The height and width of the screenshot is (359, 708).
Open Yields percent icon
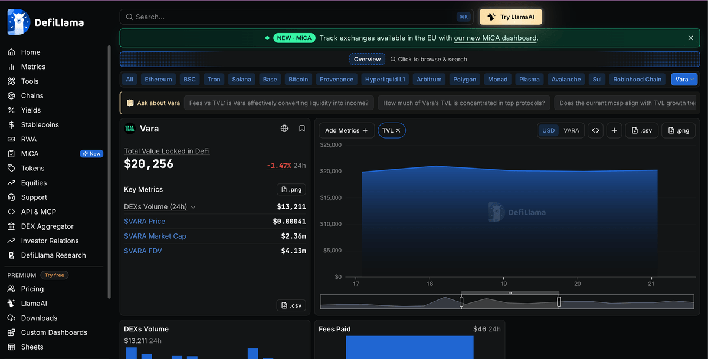[11, 110]
